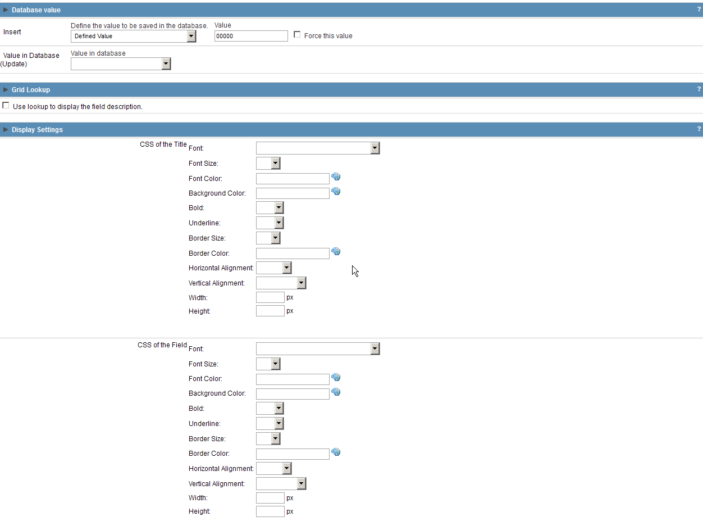Image resolution: width=703 pixels, height=530 pixels.
Task: Open color picker for Field Background Color
Action: pos(336,392)
